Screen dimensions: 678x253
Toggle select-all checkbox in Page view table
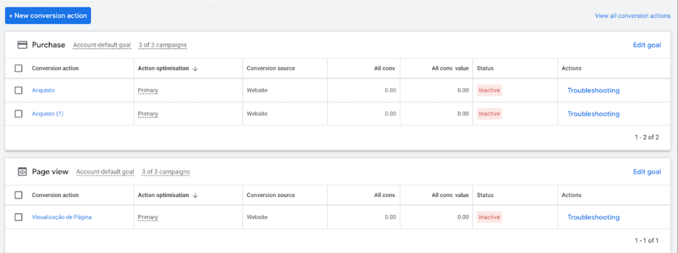tap(19, 195)
